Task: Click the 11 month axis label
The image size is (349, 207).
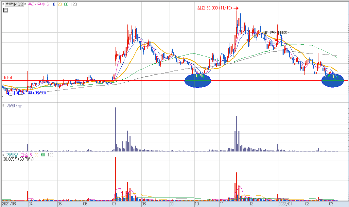Action: point(222,204)
